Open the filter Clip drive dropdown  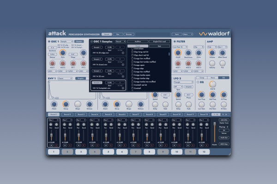[199, 47]
